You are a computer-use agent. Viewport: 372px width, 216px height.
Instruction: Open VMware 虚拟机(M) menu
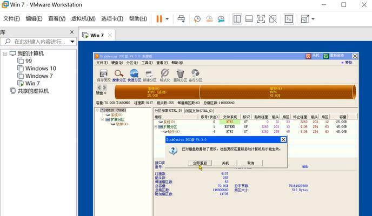point(83,19)
